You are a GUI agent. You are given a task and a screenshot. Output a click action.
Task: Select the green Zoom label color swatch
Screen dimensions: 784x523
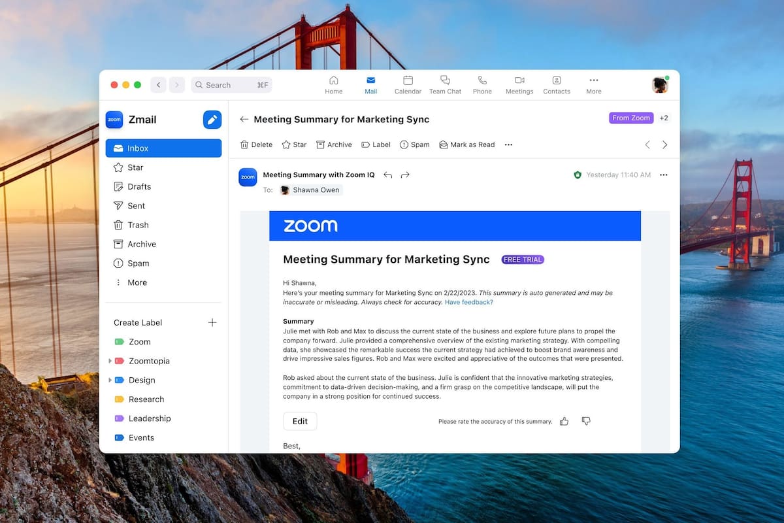pos(121,341)
